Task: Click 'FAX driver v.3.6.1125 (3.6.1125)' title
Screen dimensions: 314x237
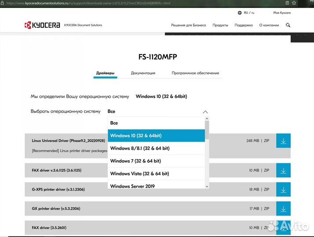Action: [56, 170]
